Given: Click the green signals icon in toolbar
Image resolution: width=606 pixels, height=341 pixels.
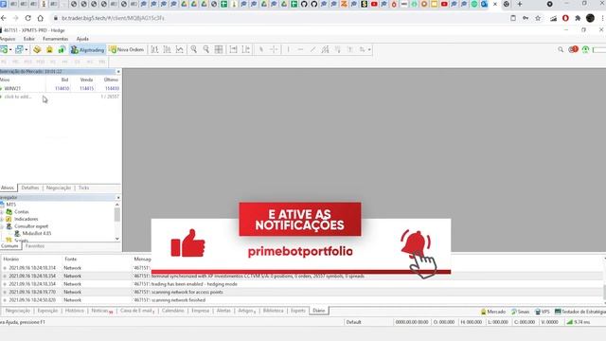Looking at the screenshot, I should (x=62, y=49).
